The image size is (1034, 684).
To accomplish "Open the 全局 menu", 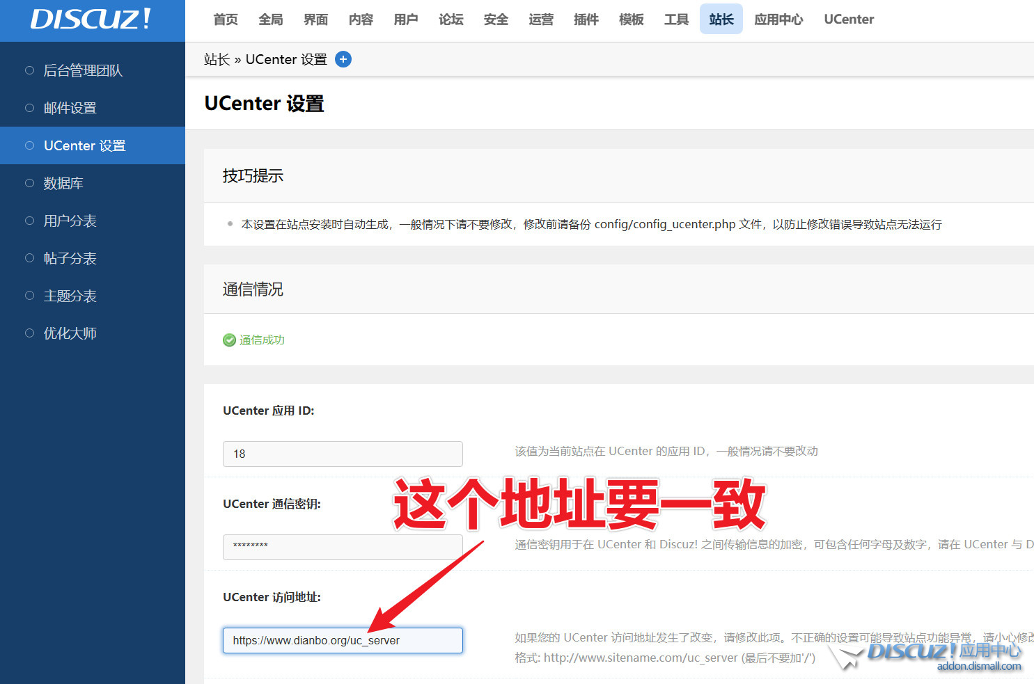I will (271, 19).
